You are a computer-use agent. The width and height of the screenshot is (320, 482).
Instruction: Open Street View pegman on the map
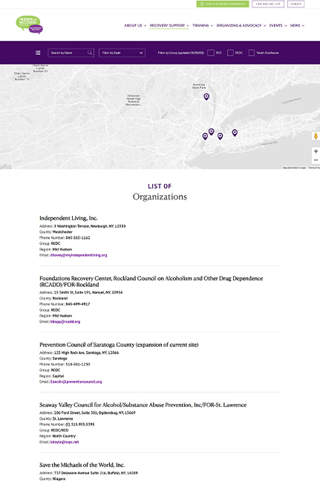316,136
